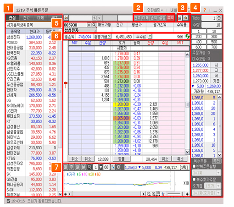Image resolution: width=234 pixels, height=207 pixels.
Task: Click the leftmost 취소 button below the order book
Action: click(x=75, y=159)
